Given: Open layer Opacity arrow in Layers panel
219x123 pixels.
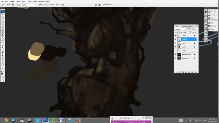Looking at the screenshot, I should click(197, 29).
